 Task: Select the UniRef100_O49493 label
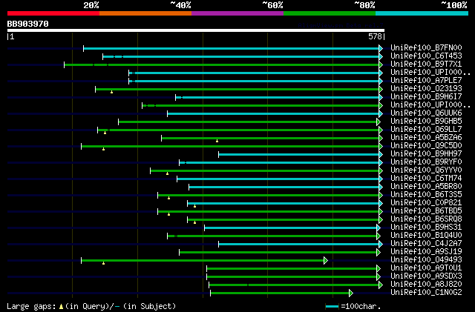426,260
